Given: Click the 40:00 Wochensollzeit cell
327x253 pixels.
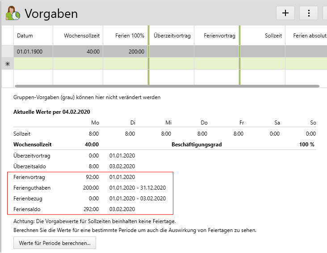Looking at the screenshot, I should (78, 51).
